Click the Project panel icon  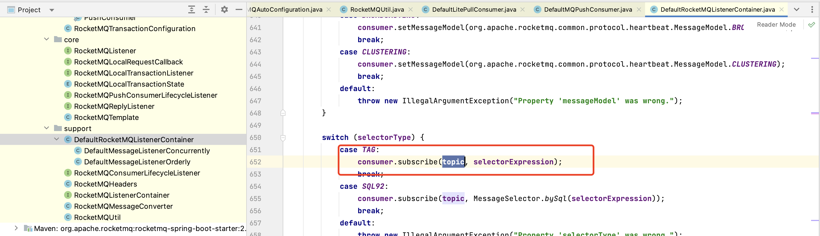pyautogui.click(x=11, y=10)
